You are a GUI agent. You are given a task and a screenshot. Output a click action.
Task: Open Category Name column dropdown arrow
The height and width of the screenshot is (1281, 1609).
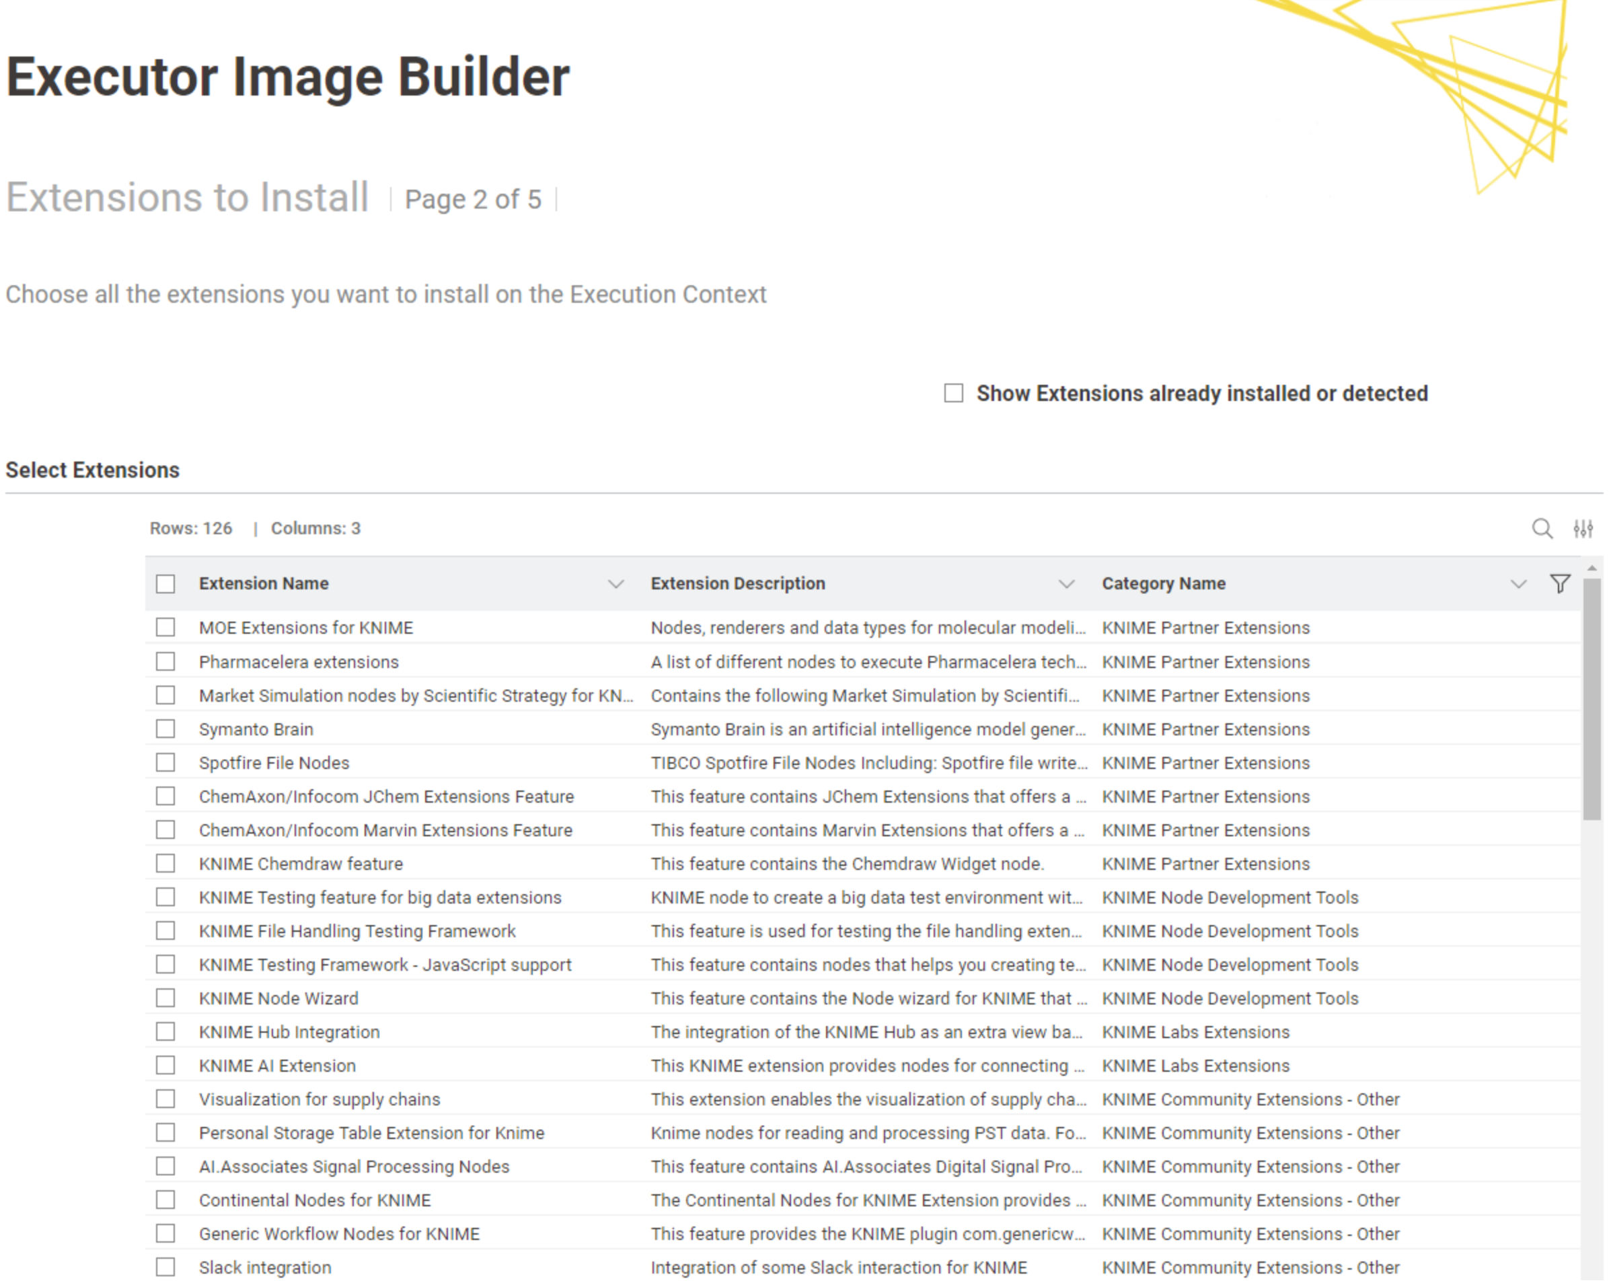1518,584
